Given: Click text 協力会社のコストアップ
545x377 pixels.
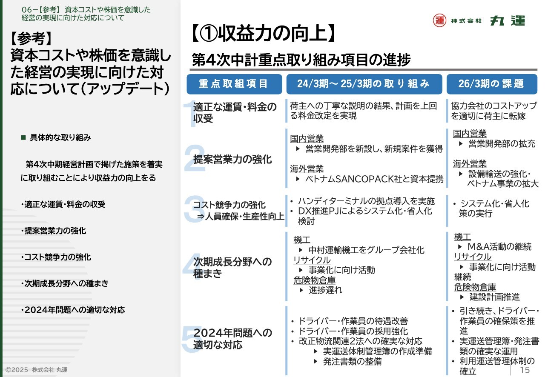Looking at the screenshot, I should 494,106.
